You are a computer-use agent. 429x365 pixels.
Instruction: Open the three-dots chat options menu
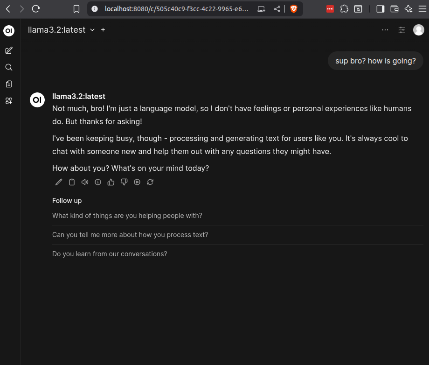click(x=385, y=30)
